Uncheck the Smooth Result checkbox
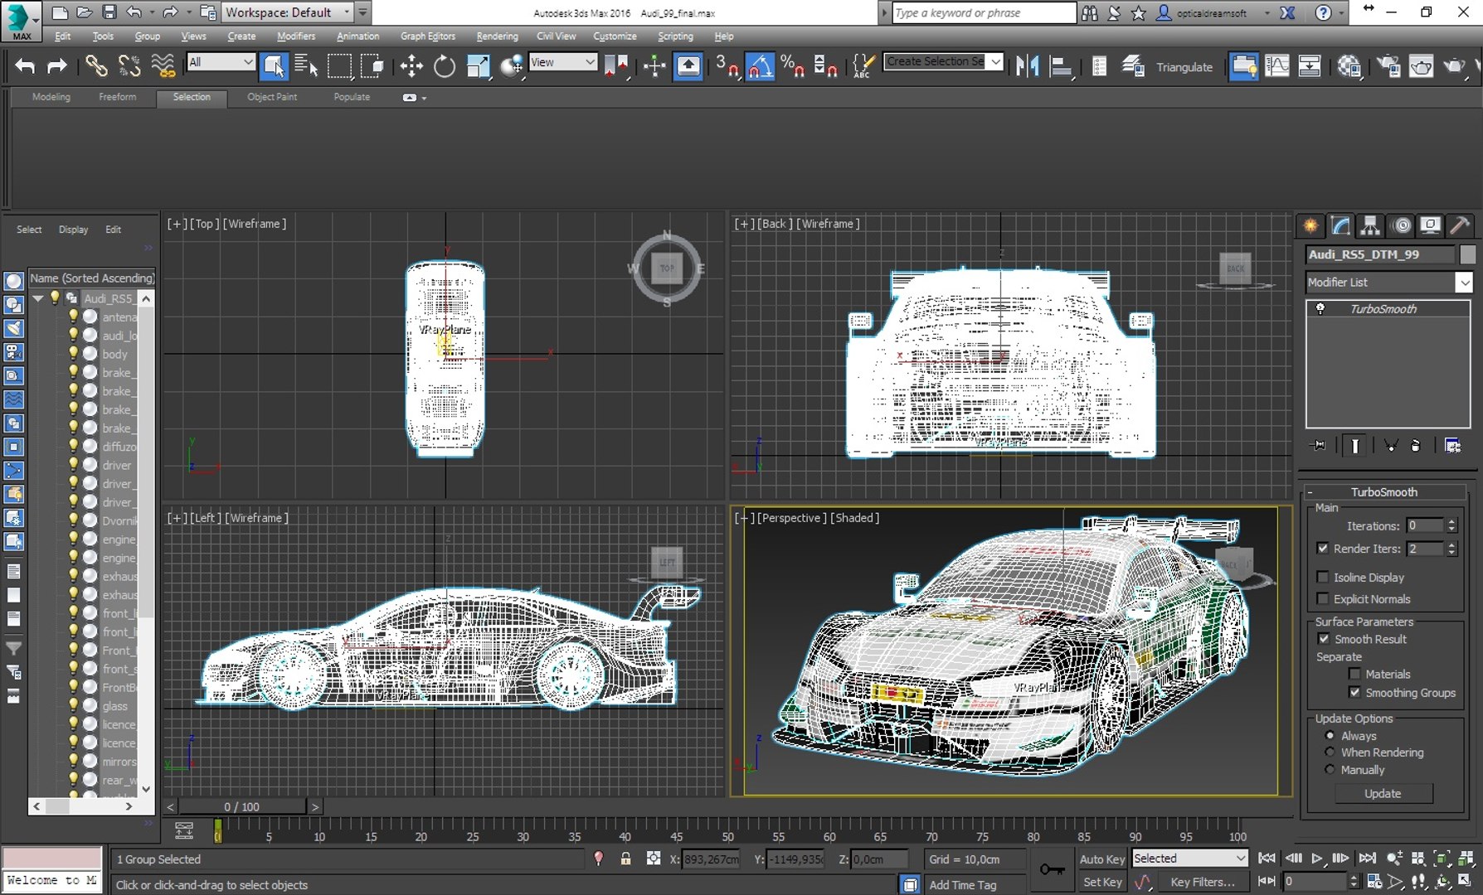 pos(1324,638)
